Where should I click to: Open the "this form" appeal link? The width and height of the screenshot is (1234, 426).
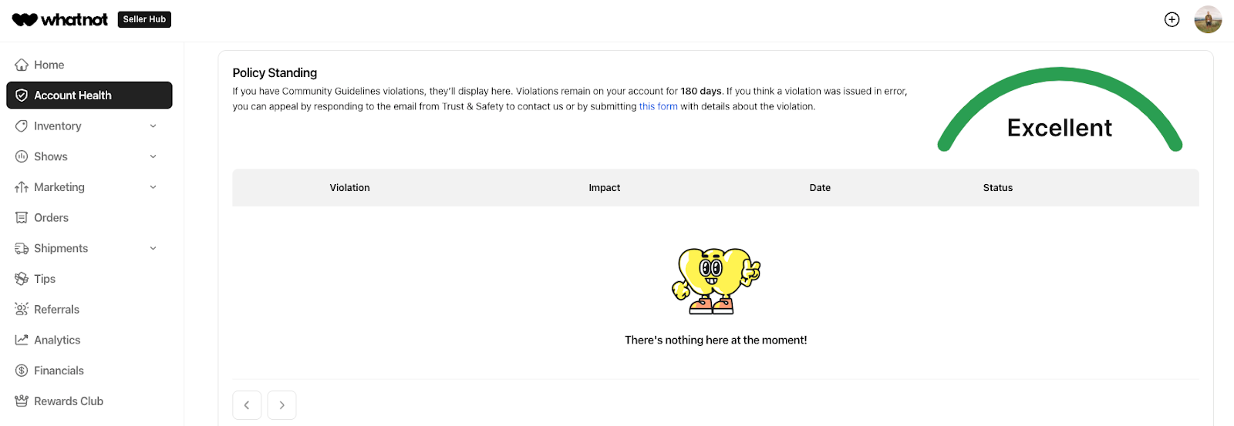tap(658, 106)
